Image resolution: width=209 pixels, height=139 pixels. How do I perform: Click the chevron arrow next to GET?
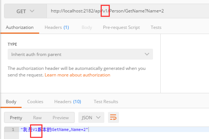pyautogui.click(x=32, y=11)
